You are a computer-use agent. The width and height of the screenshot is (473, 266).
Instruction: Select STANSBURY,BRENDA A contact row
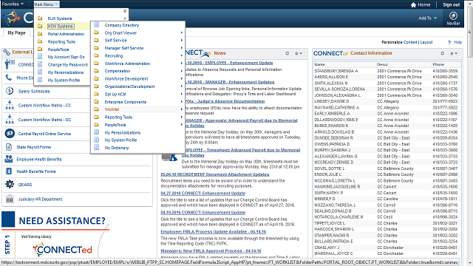coord(387,71)
